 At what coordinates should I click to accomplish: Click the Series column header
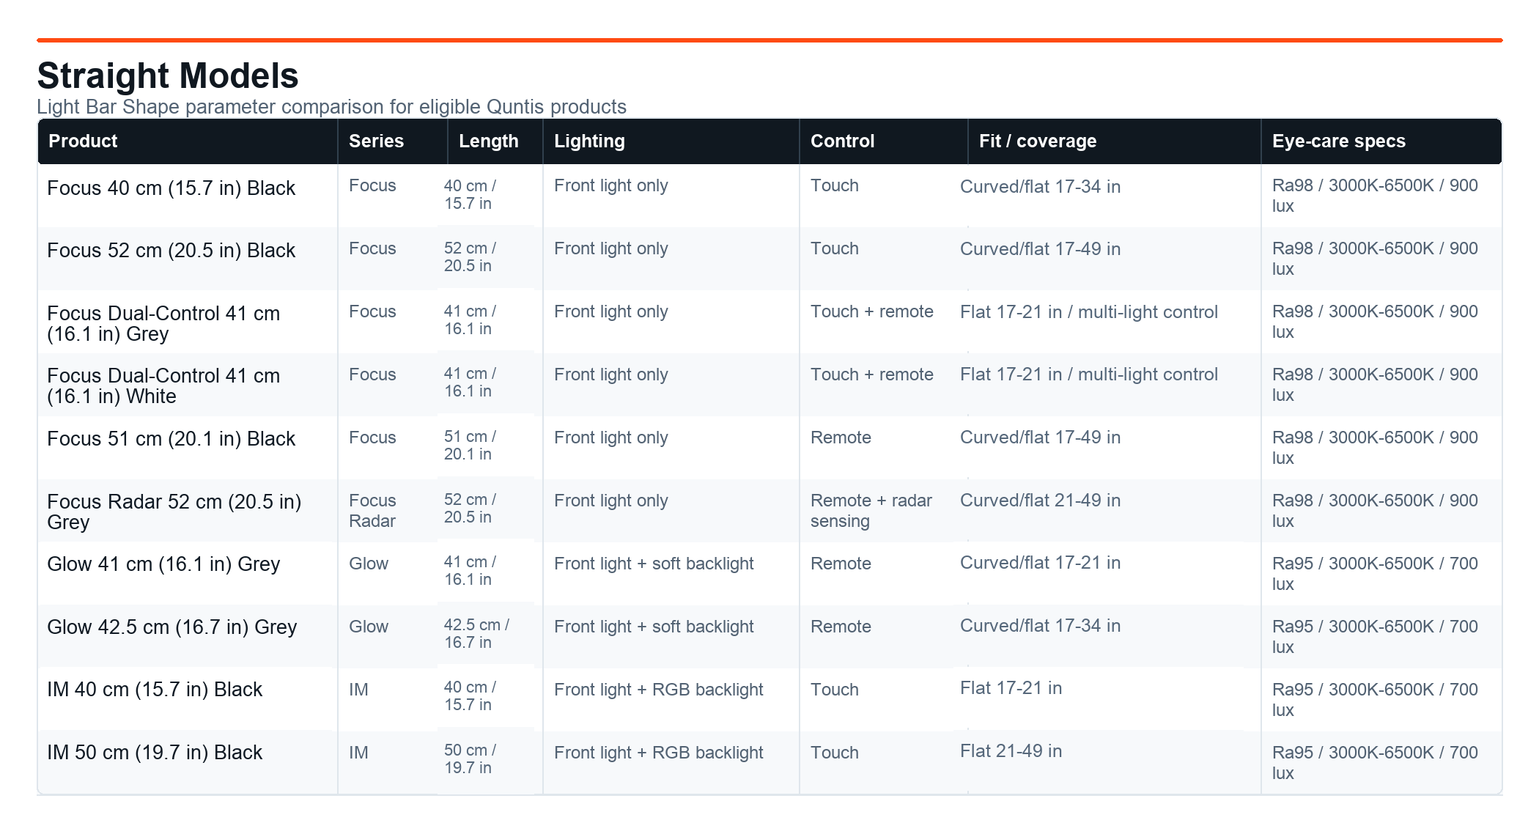click(x=393, y=141)
